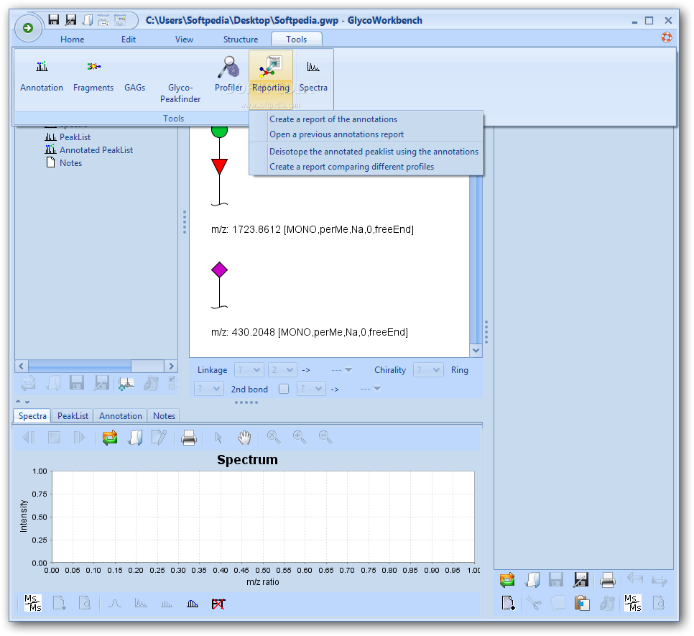Viewport: 694px width, 636px height.
Task: Click the workspace tree horizontal scrollbar thumb
Action: [x=80, y=366]
